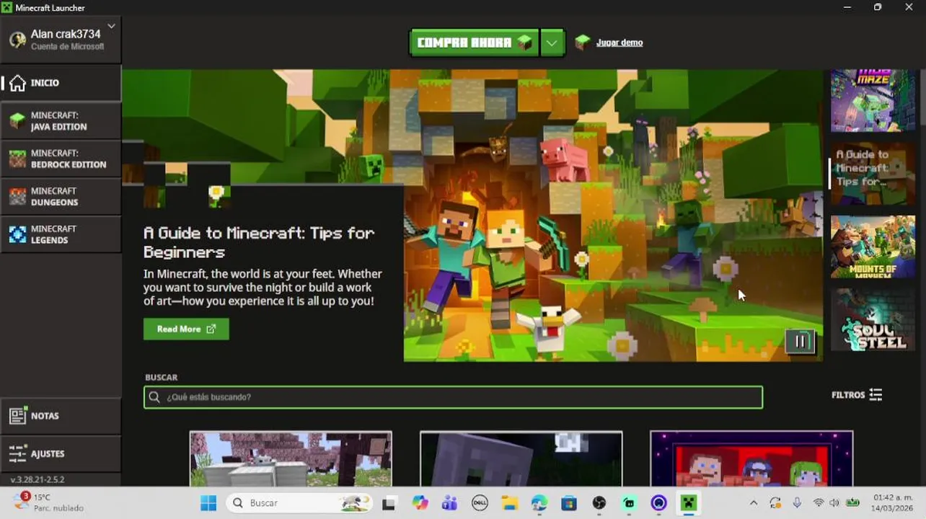Select the Mounts of Mayhem carousel thumbnail
926x519 pixels.
(873, 247)
